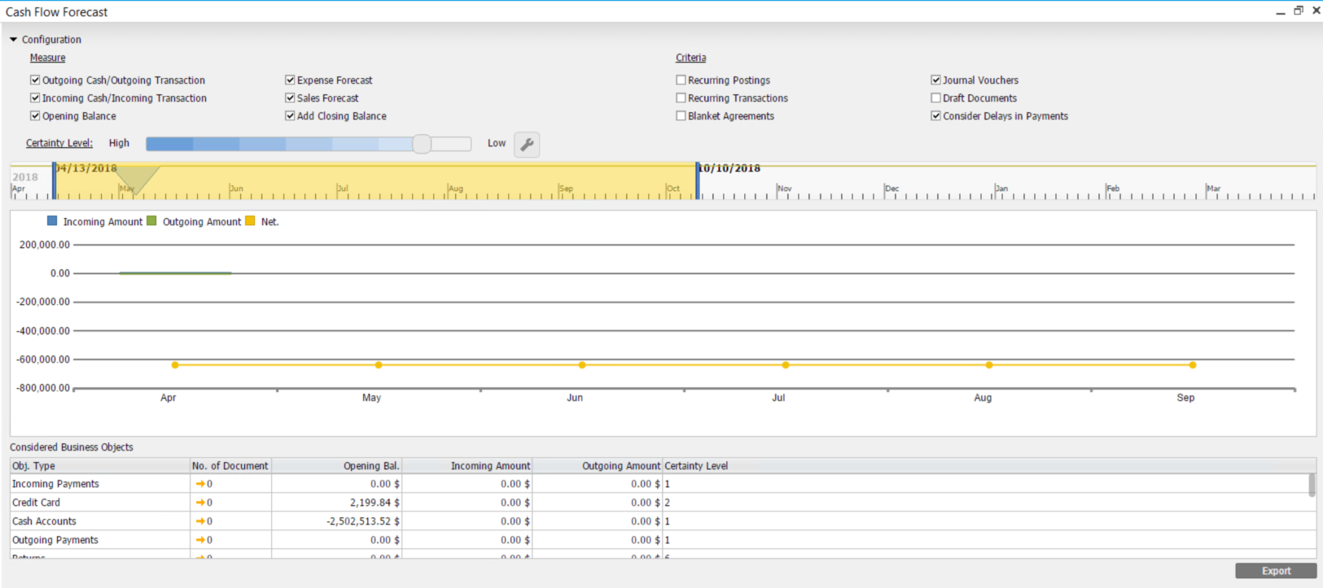1323x588 pixels.
Task: Click the Certainty Level column header
Action: [696, 466]
